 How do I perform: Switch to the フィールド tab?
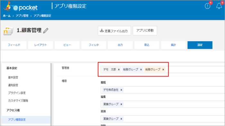click(x=14, y=45)
